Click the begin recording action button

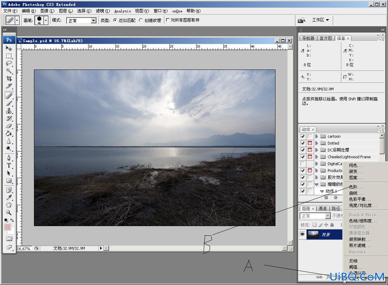coord(336,198)
